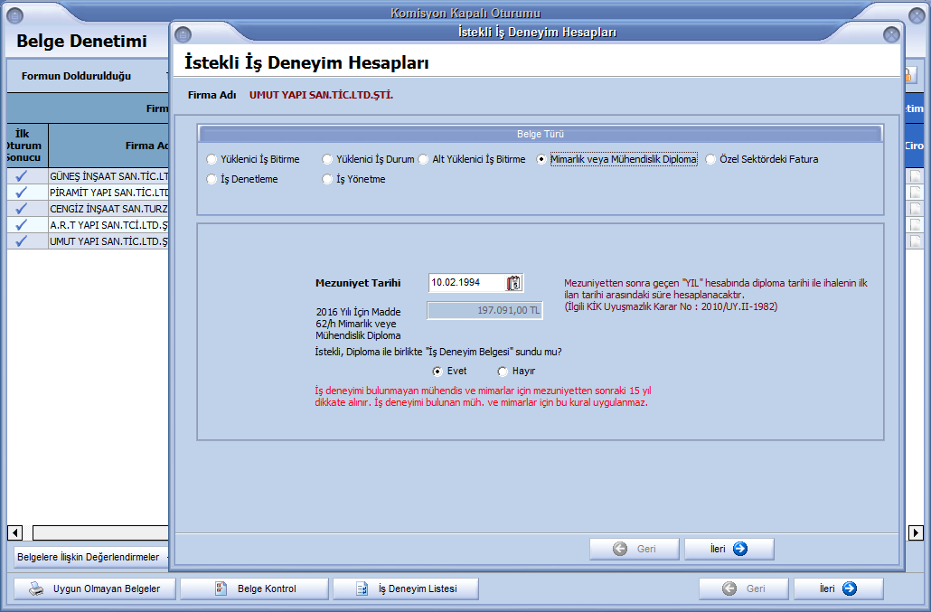
Task: Click the dialog's top-left system menu icon
Action: click(x=183, y=33)
